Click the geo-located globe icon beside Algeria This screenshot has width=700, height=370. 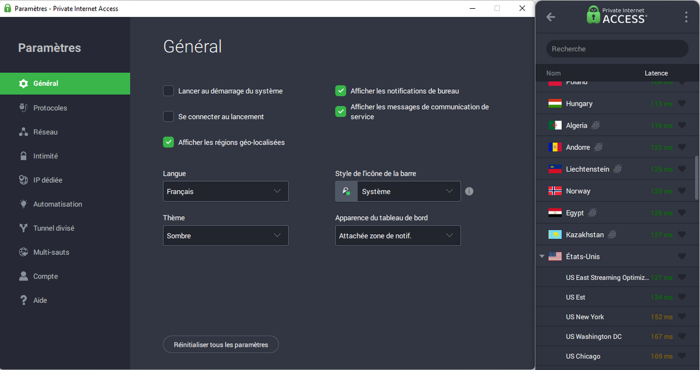click(596, 125)
